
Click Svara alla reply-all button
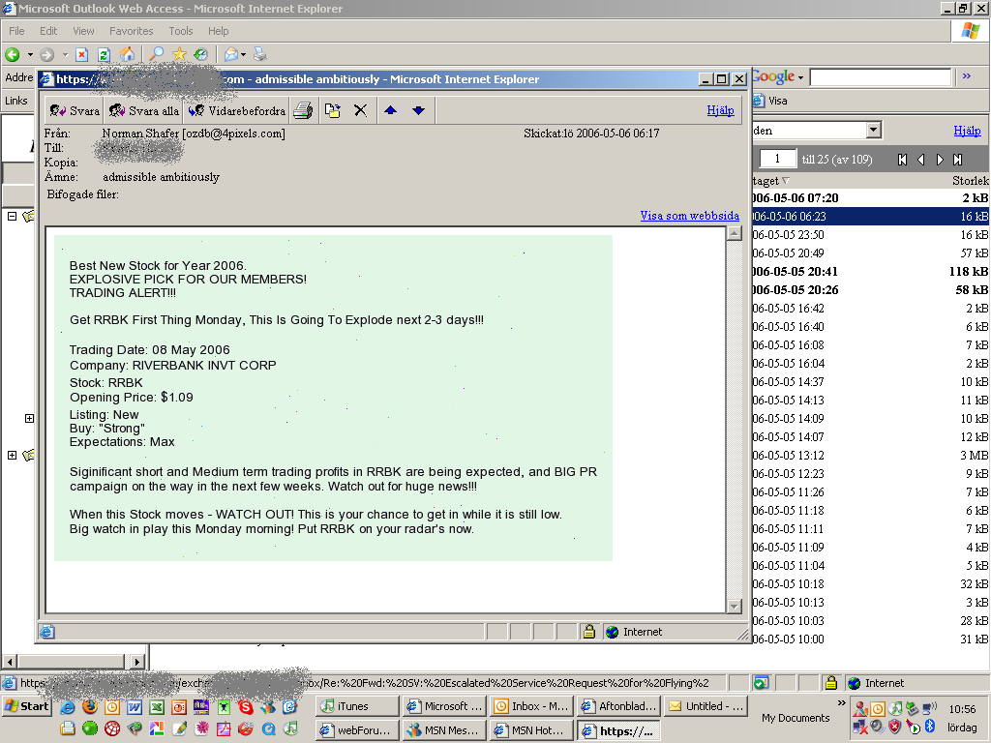coord(143,110)
